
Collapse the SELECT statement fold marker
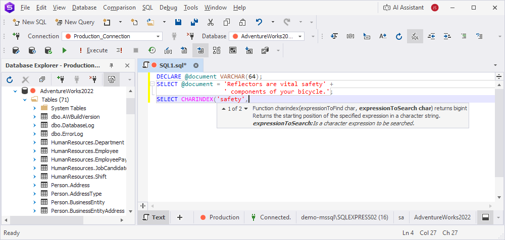click(x=153, y=85)
